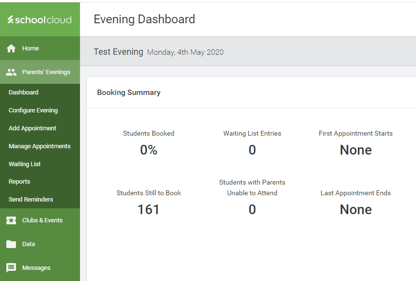Expand the Clubs & Events section
The width and height of the screenshot is (416, 281).
click(42, 220)
